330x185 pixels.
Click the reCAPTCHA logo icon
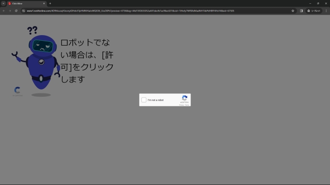[x=184, y=98]
